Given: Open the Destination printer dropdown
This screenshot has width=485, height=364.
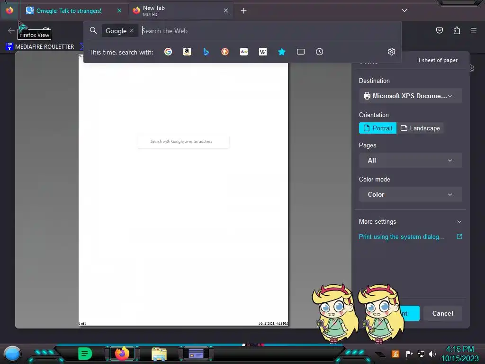Looking at the screenshot, I should 410,96.
